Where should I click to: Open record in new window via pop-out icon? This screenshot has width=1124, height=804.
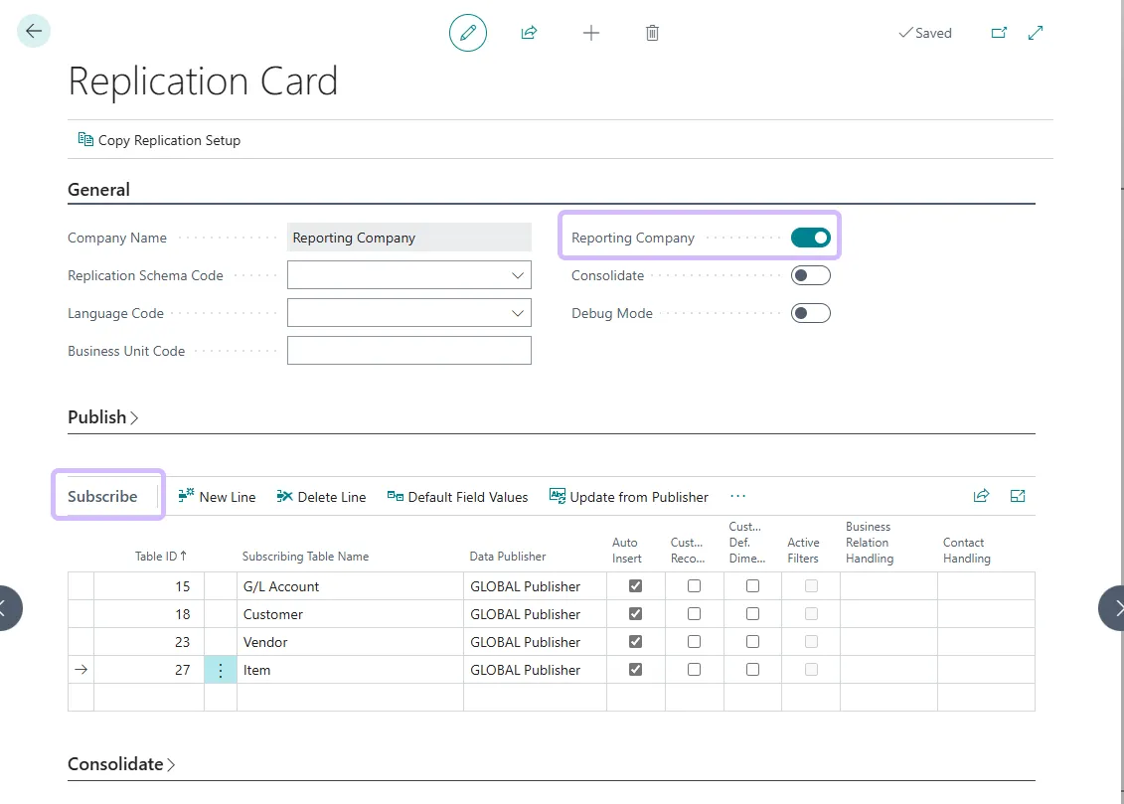(999, 32)
